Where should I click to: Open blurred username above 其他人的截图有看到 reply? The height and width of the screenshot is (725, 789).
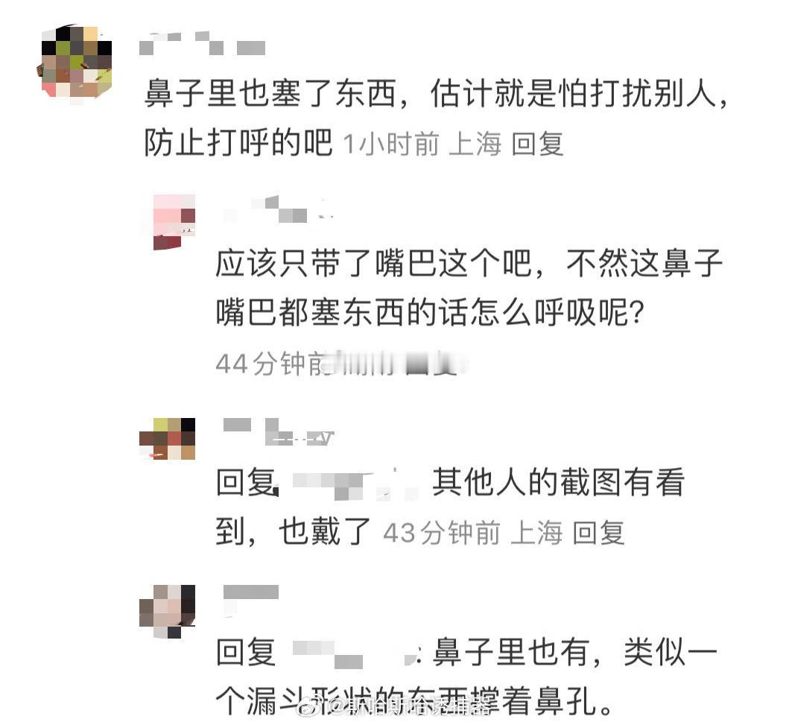[278, 432]
